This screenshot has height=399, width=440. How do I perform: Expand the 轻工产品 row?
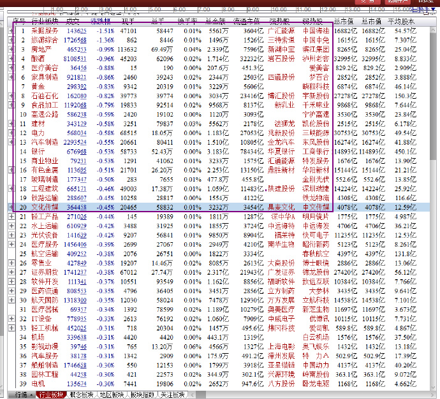coord(11,217)
